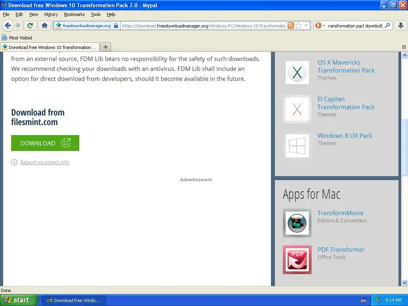Open the View menu
The height and width of the screenshot is (306, 408).
click(x=33, y=14)
